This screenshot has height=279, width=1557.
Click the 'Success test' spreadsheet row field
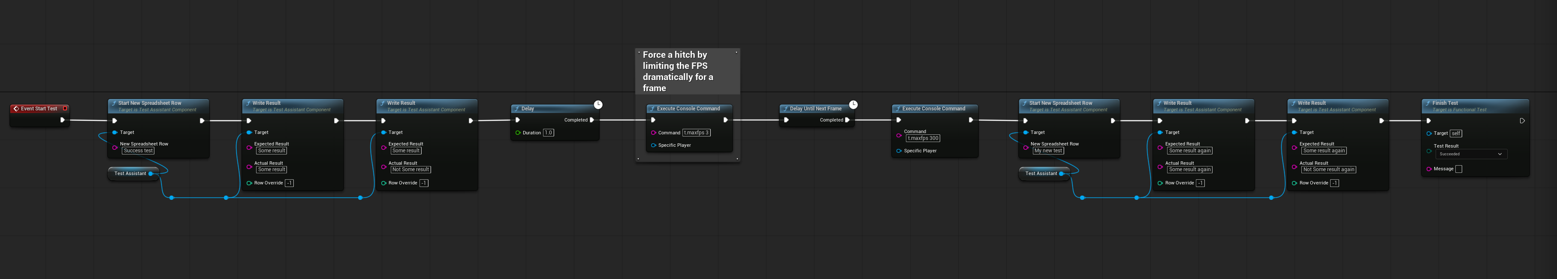click(x=139, y=151)
